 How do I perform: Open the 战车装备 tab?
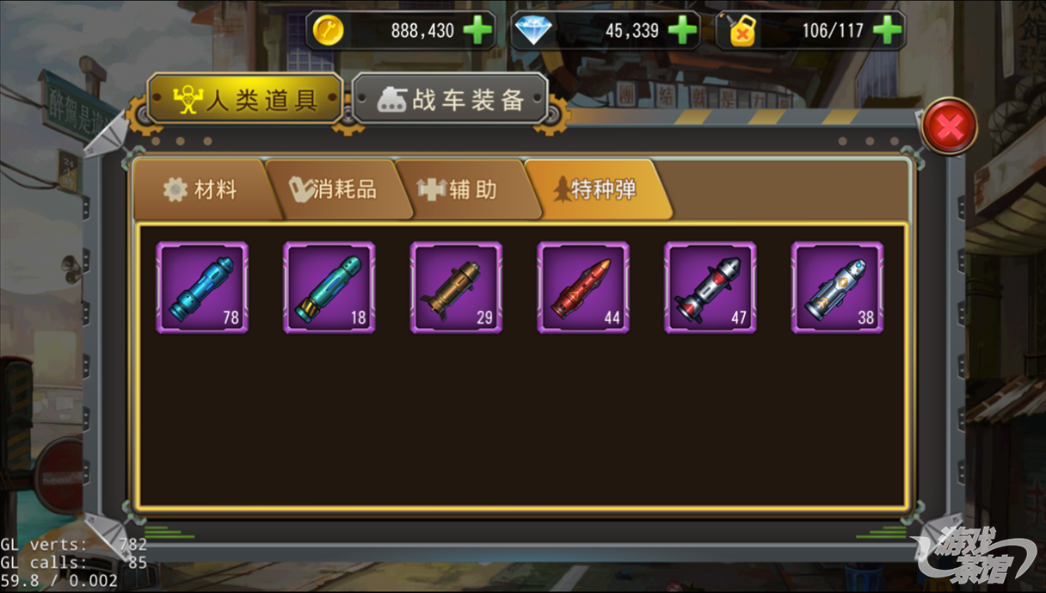(x=450, y=99)
